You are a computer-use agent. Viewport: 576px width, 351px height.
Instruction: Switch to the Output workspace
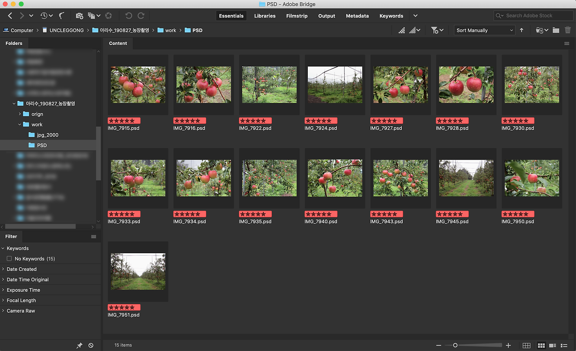pos(327,16)
